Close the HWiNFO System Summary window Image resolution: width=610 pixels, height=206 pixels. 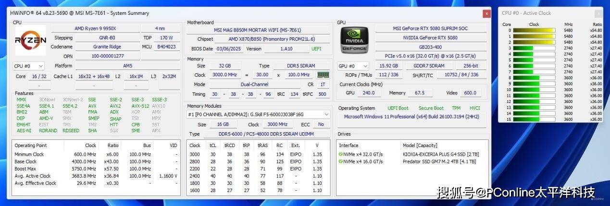(486, 13)
